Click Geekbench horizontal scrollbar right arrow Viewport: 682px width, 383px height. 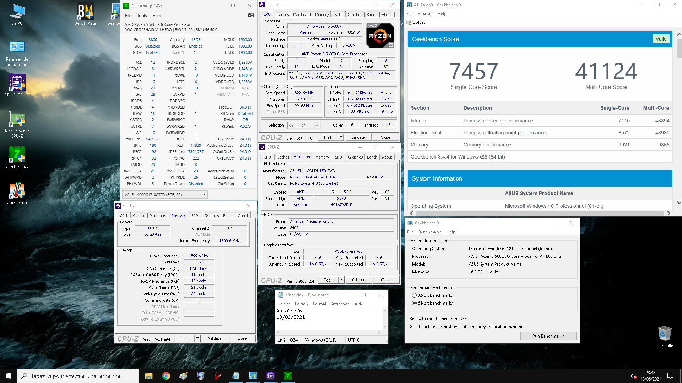pyautogui.click(x=669, y=213)
